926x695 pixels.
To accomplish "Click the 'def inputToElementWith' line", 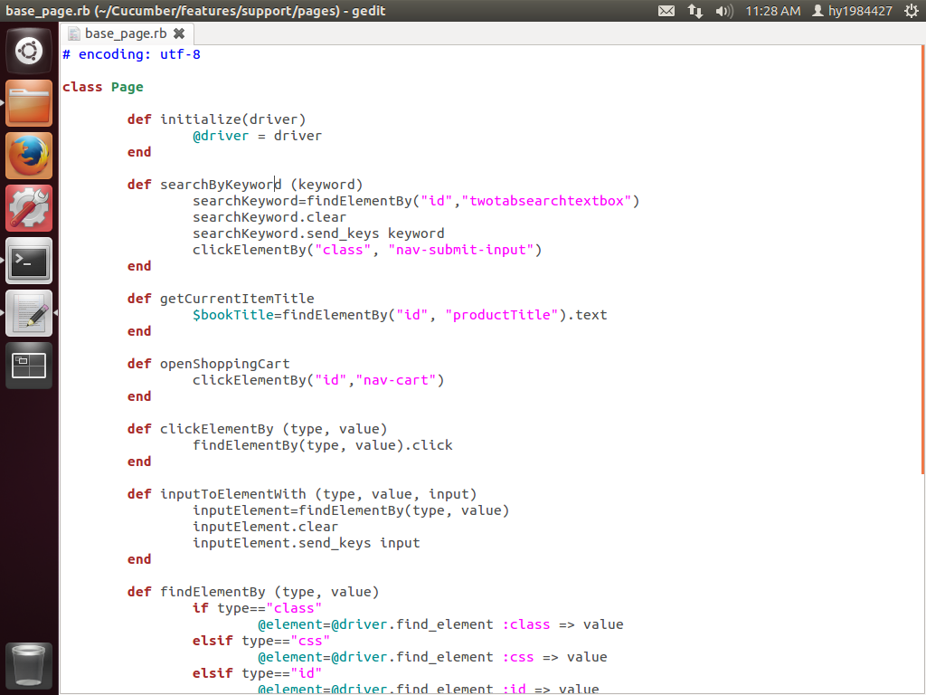I will pos(302,494).
